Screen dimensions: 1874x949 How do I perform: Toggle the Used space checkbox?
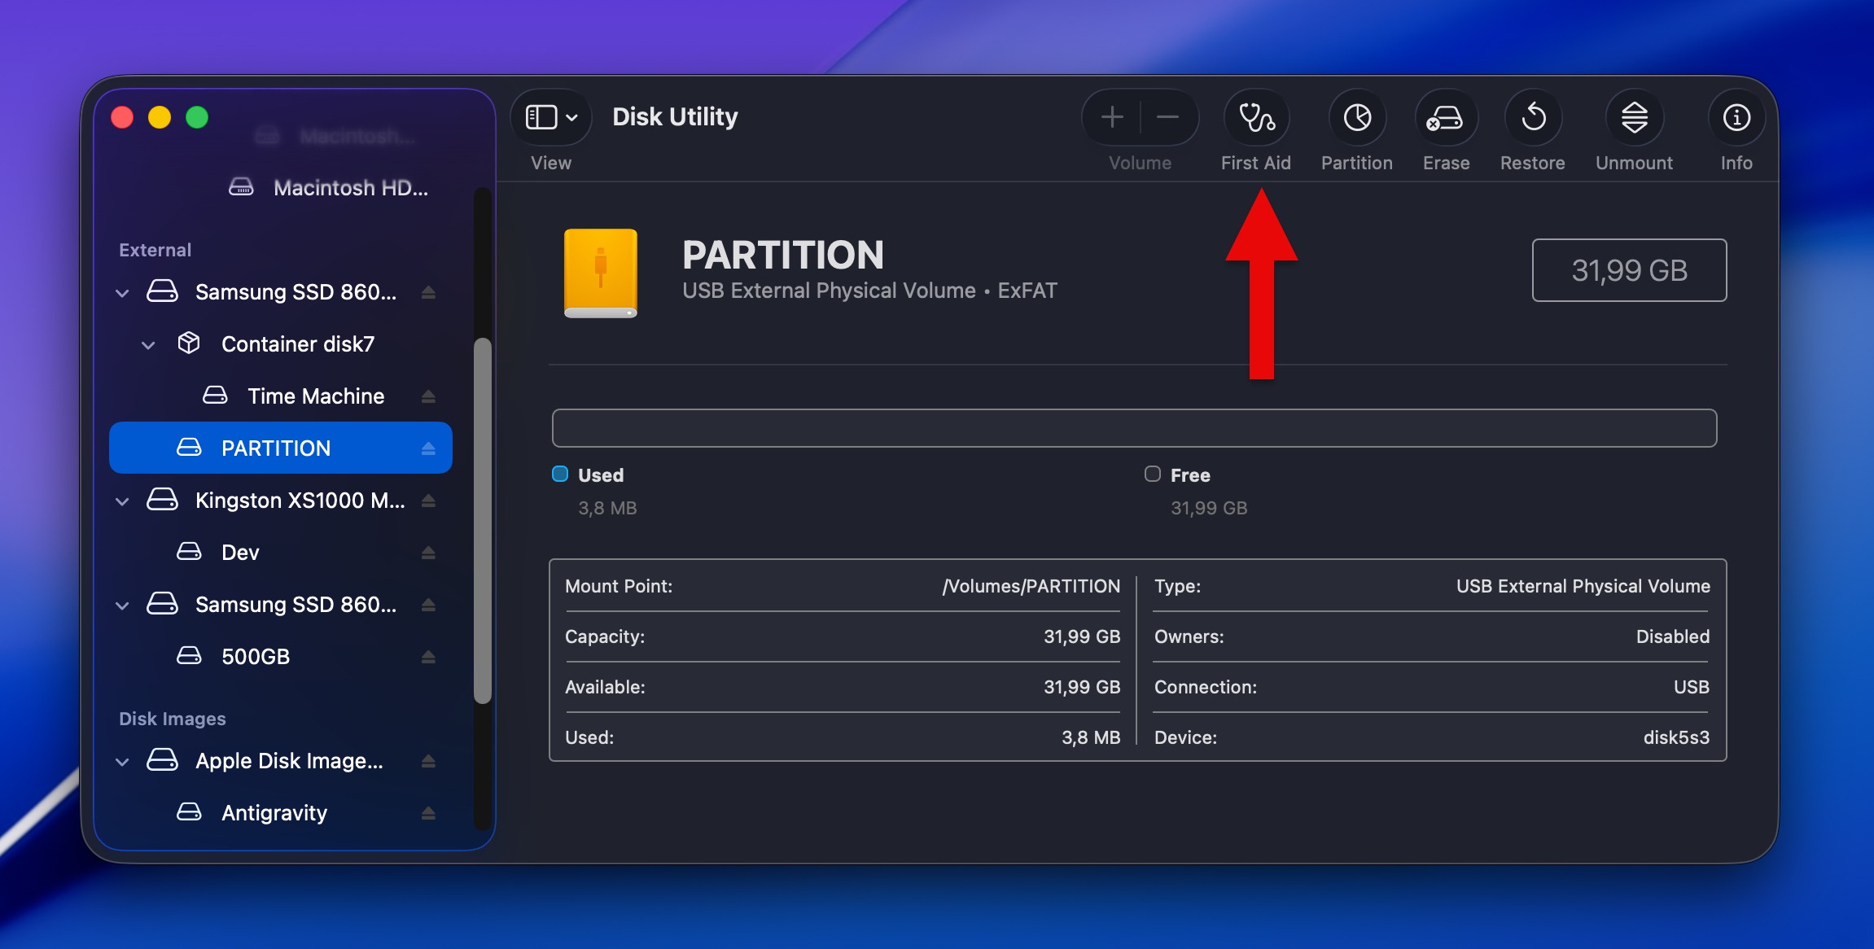[x=559, y=474]
